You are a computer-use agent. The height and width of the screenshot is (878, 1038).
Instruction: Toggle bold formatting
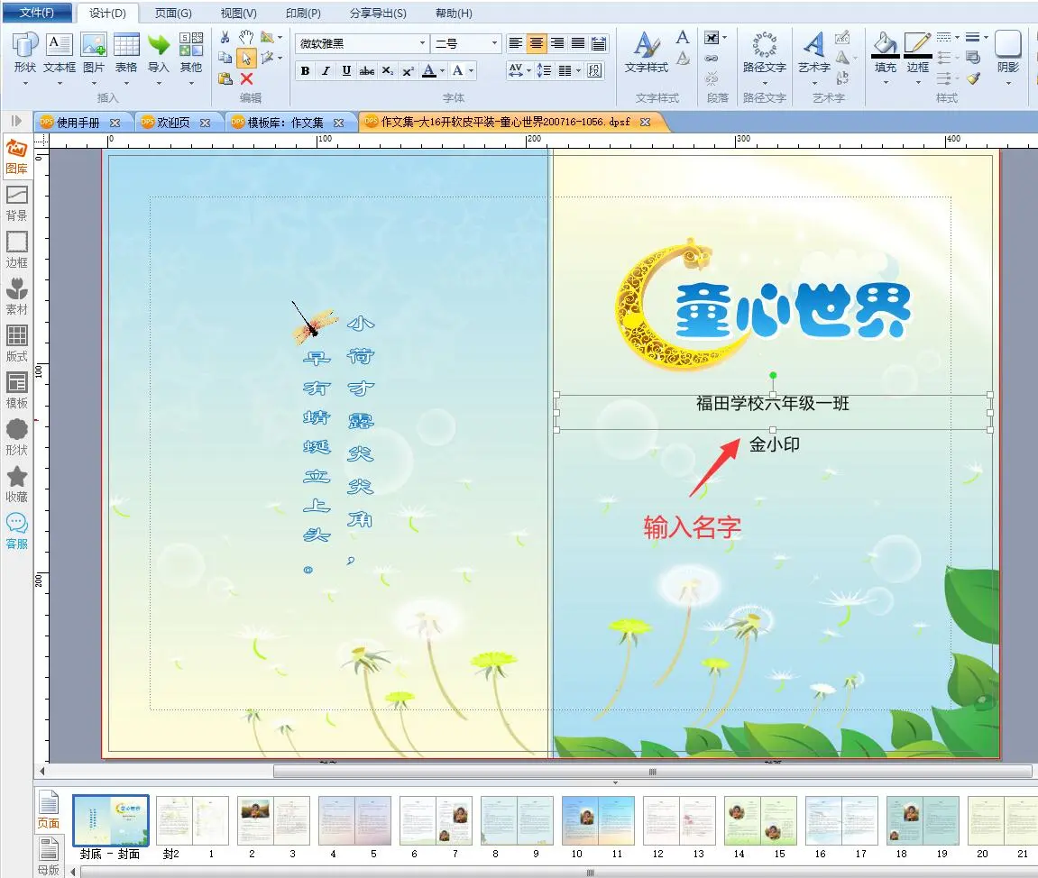click(x=305, y=71)
